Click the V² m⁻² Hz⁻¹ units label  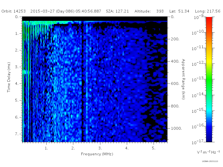(208, 152)
